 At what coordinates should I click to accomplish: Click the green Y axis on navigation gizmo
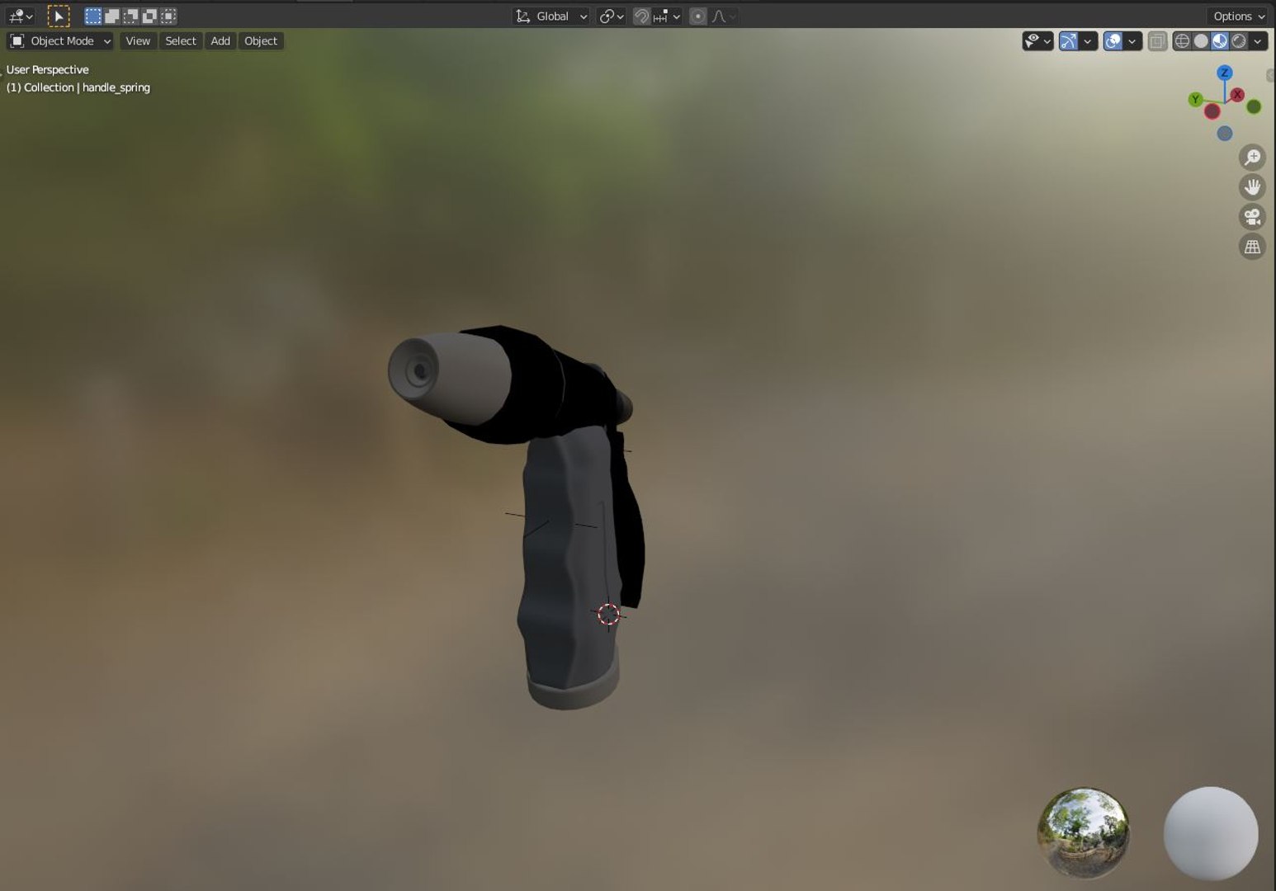tap(1195, 99)
